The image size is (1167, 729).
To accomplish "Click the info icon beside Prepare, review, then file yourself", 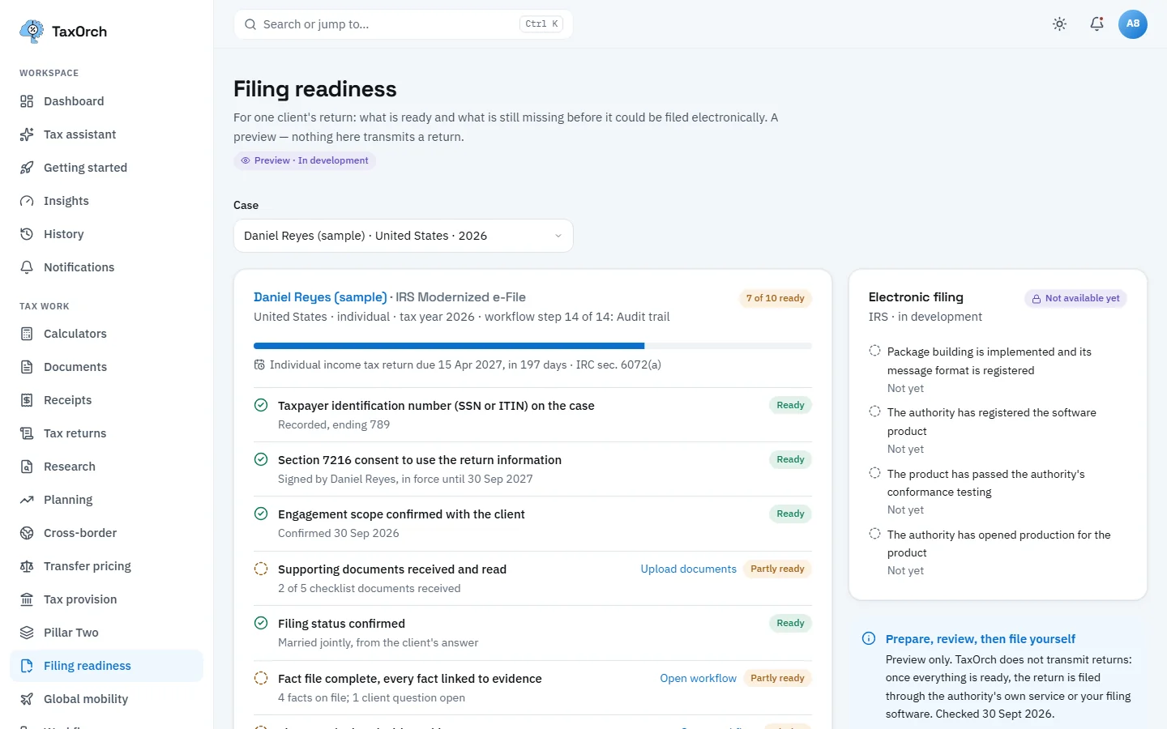I will tap(869, 638).
